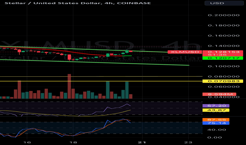Screen dimensions: 246x145
Task: Click the 40.00 stochastic axis label
Action: pos(217,130)
